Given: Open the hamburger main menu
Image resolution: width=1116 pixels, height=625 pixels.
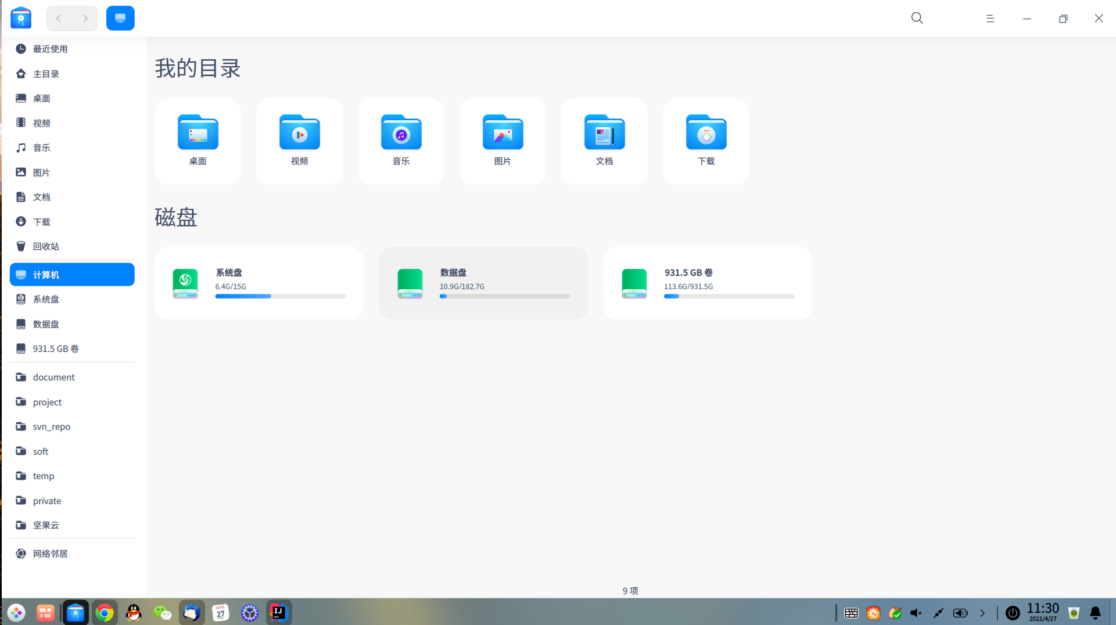Looking at the screenshot, I should coord(990,19).
